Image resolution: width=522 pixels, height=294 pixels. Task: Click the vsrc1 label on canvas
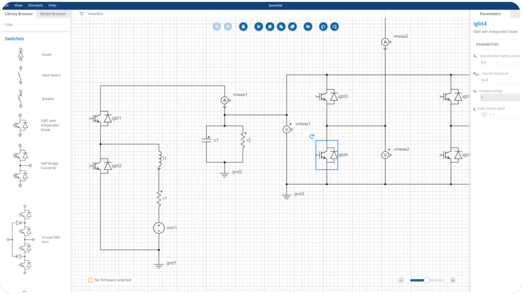tap(172, 228)
